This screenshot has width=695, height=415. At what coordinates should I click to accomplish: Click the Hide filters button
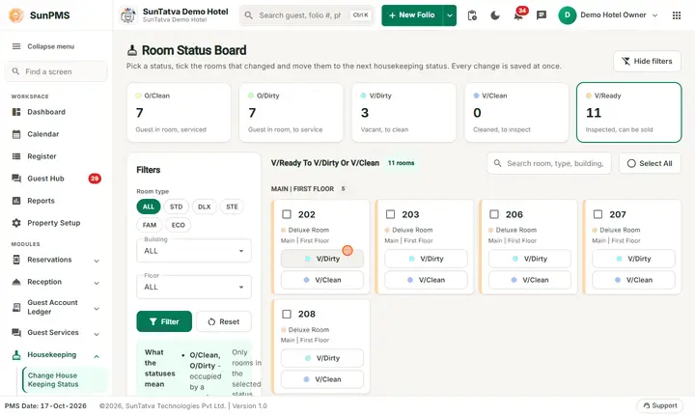click(647, 61)
